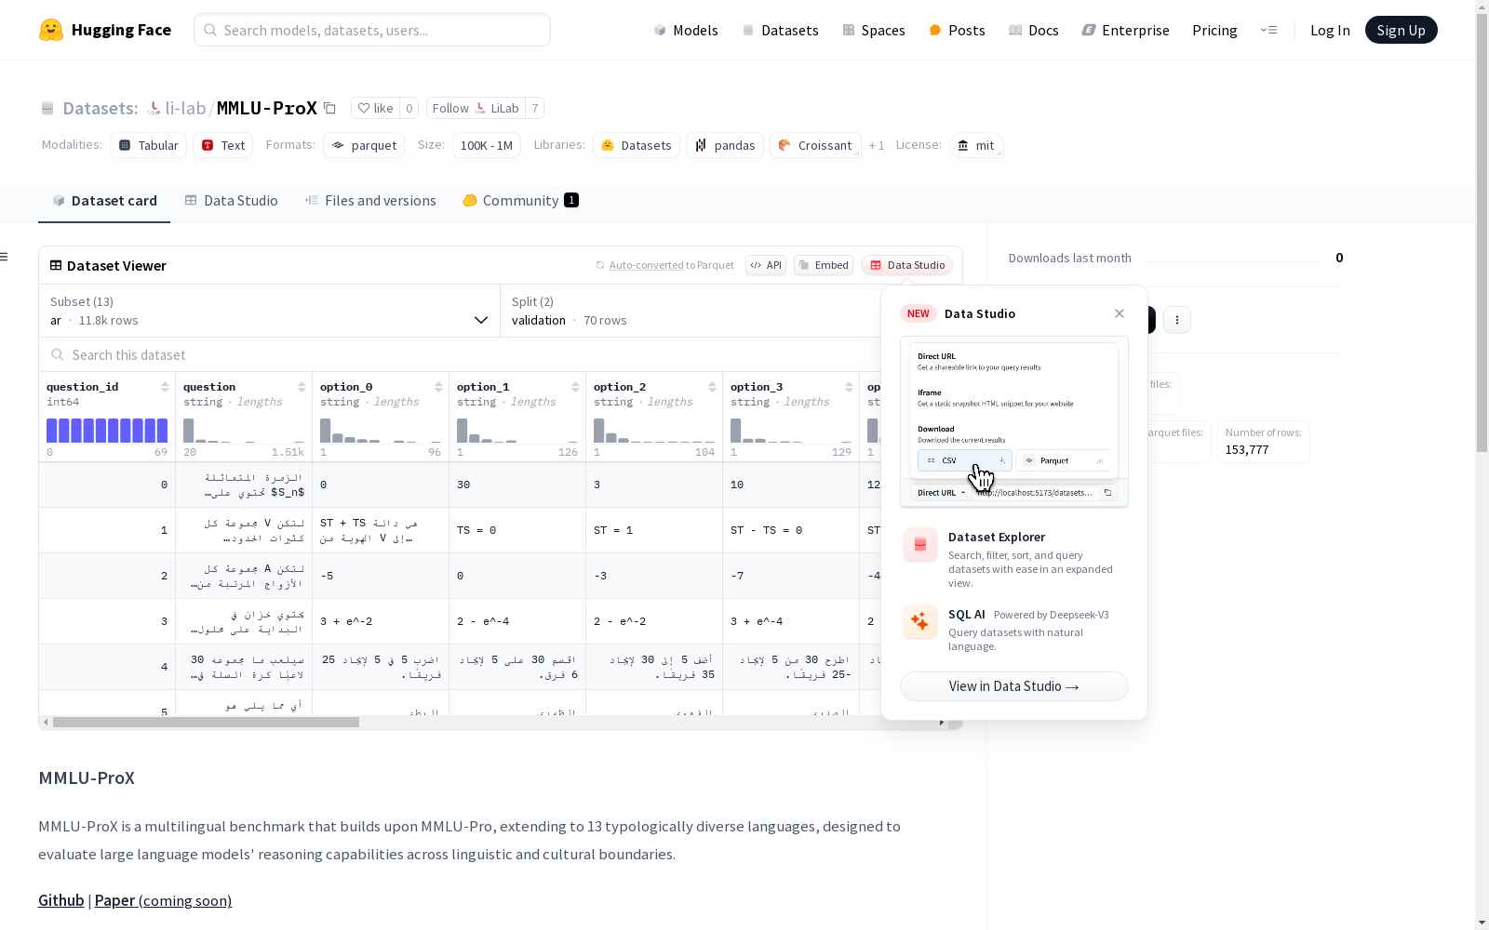Open the Paper (coming soon) link
Viewport: 1489px width, 930px height.
tap(163, 900)
